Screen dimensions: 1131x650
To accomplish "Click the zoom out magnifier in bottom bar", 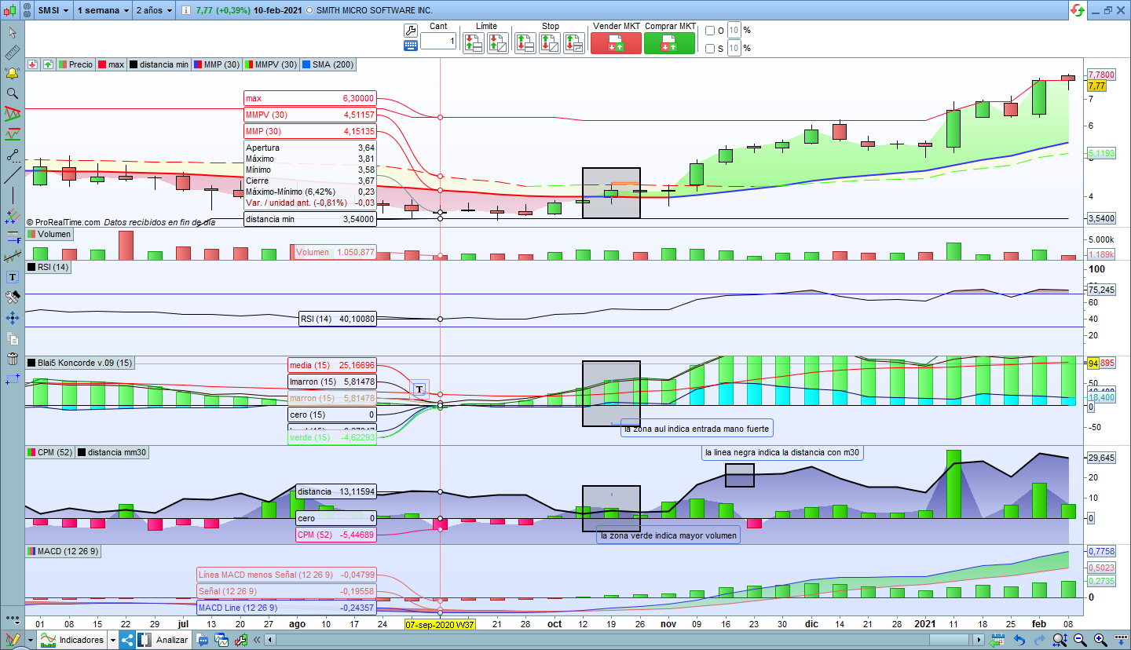I will [x=1079, y=640].
